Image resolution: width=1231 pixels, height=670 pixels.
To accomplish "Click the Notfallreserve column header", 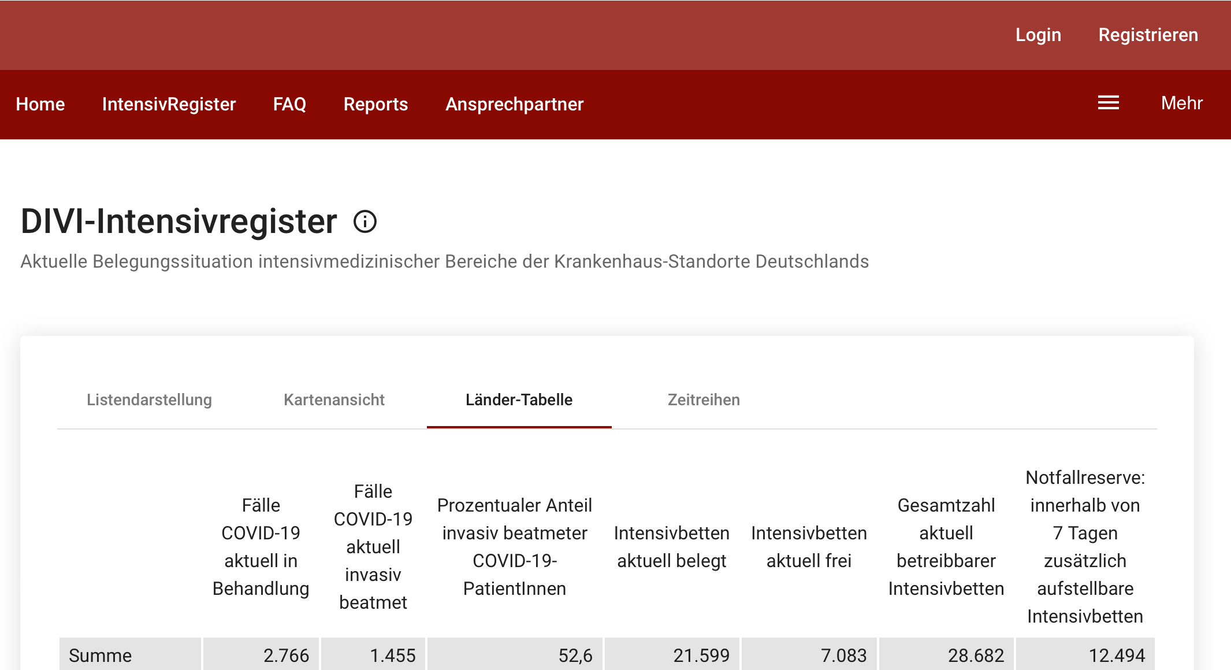I will click(1085, 547).
